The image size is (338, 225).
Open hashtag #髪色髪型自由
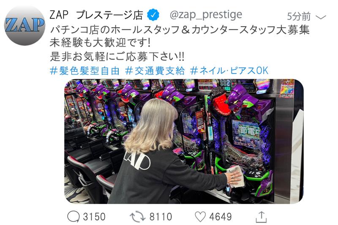point(84,71)
